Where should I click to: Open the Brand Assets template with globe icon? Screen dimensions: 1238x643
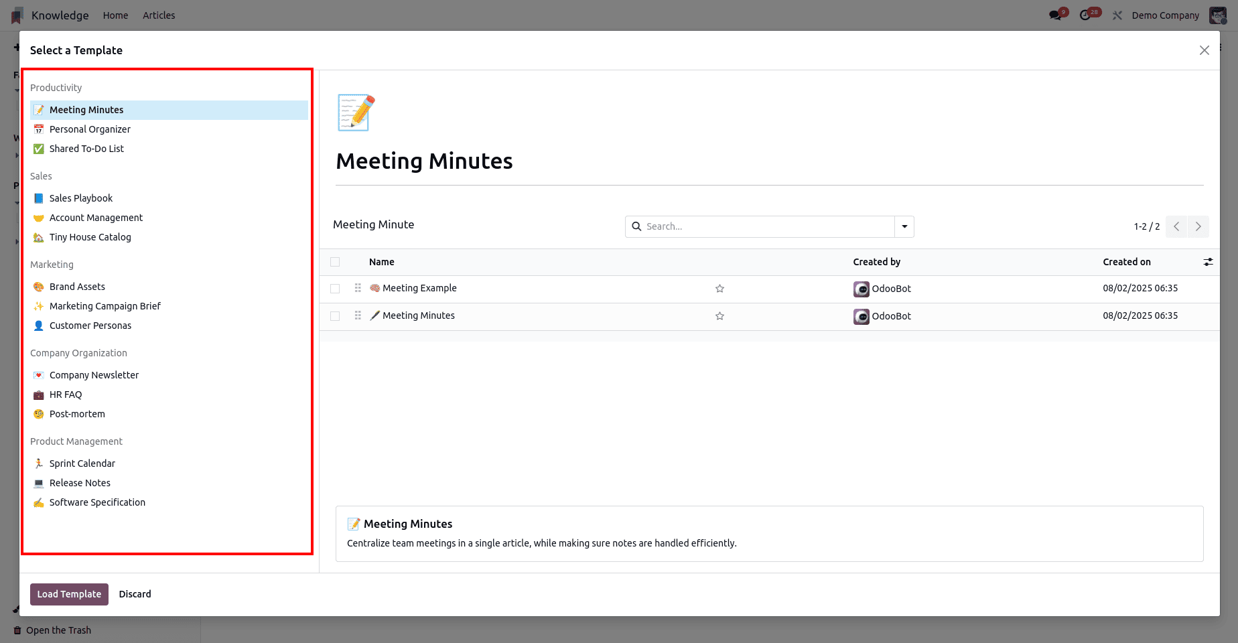tap(77, 286)
